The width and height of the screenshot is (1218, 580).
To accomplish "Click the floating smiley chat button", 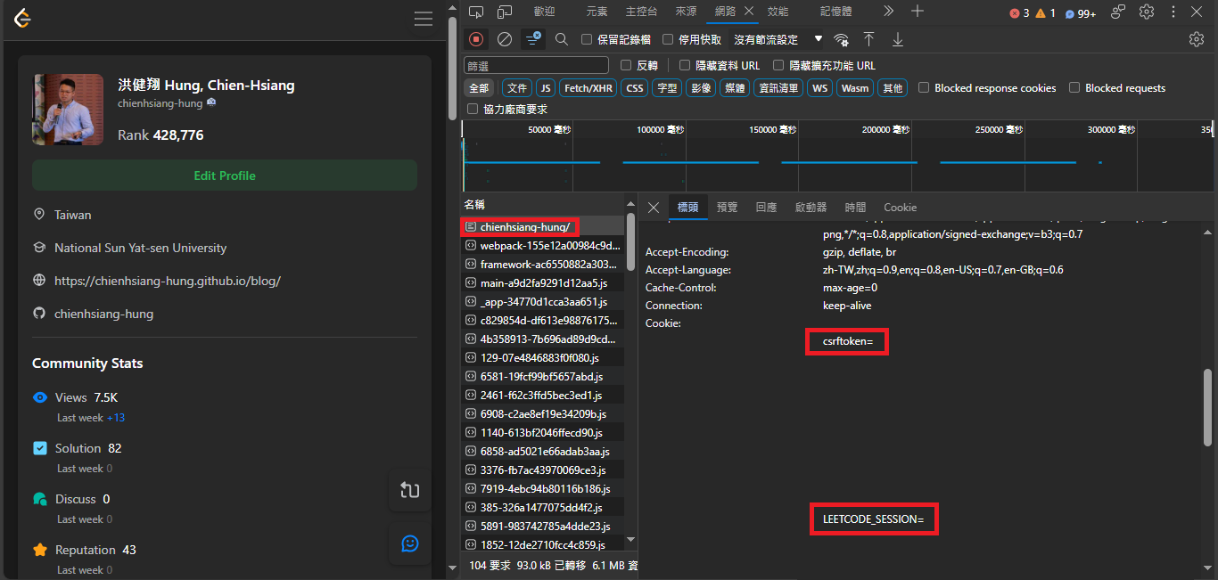I will (x=410, y=543).
